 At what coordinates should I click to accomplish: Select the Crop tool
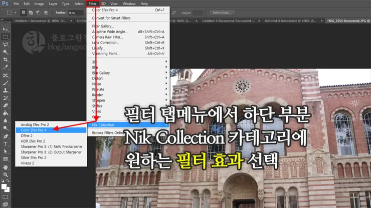coord(5,59)
